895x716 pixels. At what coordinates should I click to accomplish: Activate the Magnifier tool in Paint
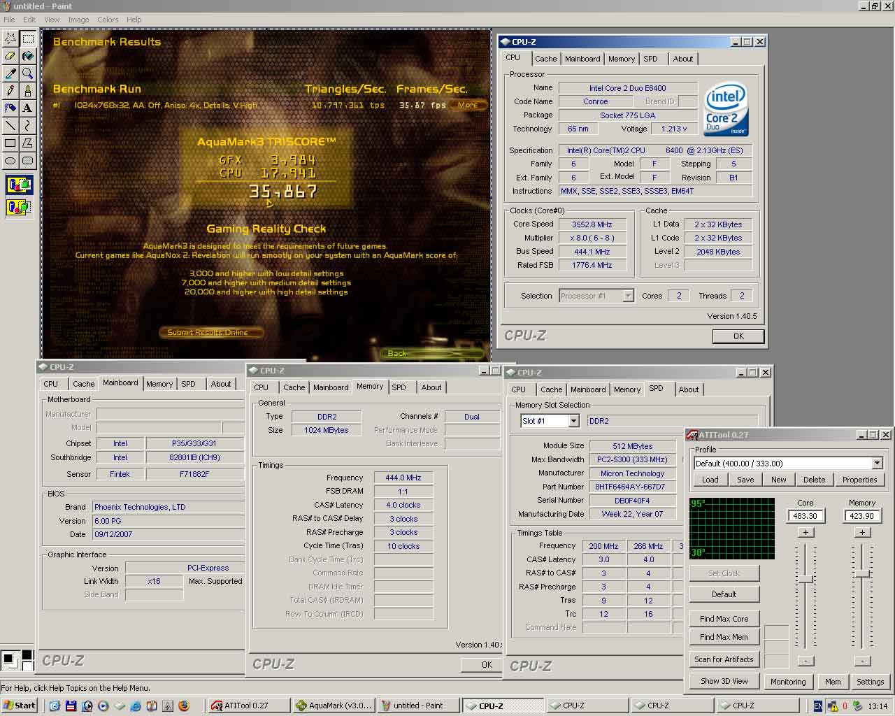(x=28, y=73)
